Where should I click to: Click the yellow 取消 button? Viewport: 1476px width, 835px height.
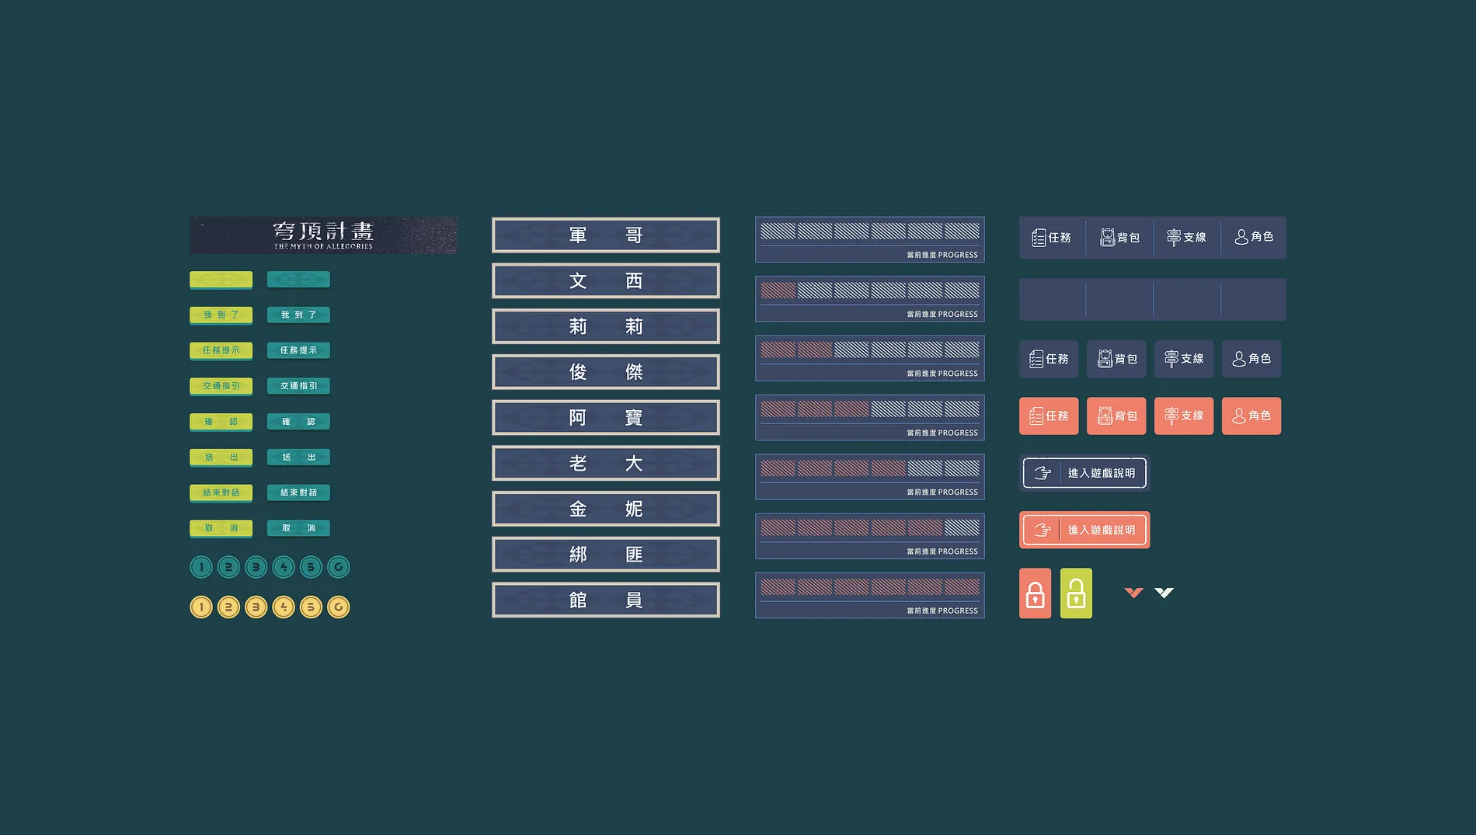pyautogui.click(x=221, y=528)
